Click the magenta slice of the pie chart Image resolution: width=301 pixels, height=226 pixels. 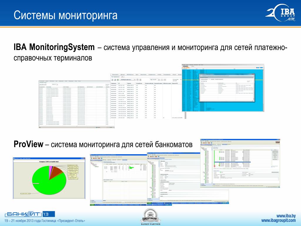pos(50,170)
